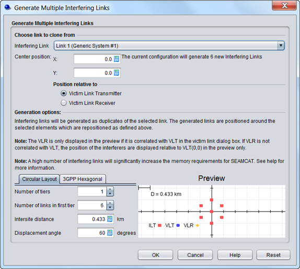Viewport: 300px width, 269px height.
Task: Open the Help button
Action: point(235,255)
